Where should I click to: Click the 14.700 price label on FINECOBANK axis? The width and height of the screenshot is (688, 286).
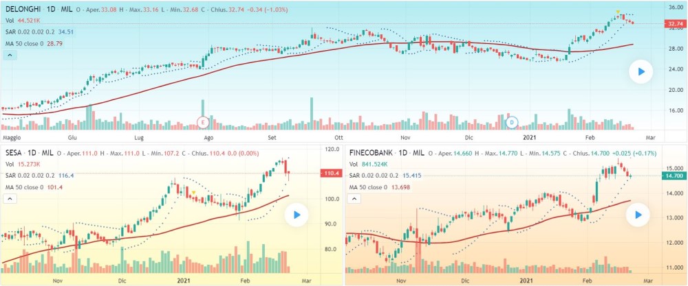click(674, 177)
